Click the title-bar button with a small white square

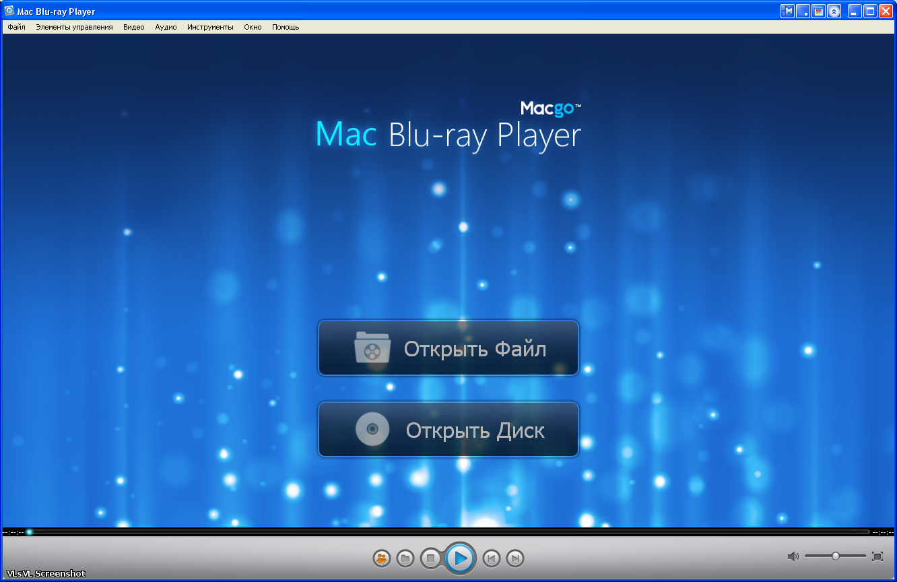(803, 11)
